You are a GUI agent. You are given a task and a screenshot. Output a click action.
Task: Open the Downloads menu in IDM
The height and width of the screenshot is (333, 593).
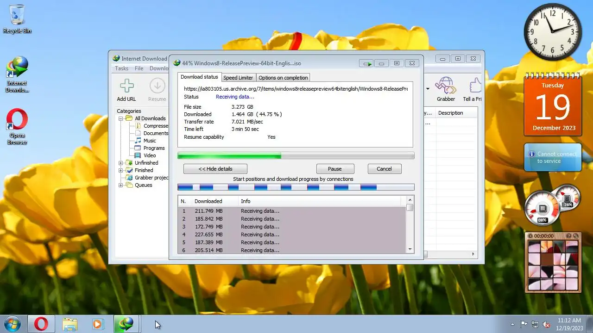[159, 68]
